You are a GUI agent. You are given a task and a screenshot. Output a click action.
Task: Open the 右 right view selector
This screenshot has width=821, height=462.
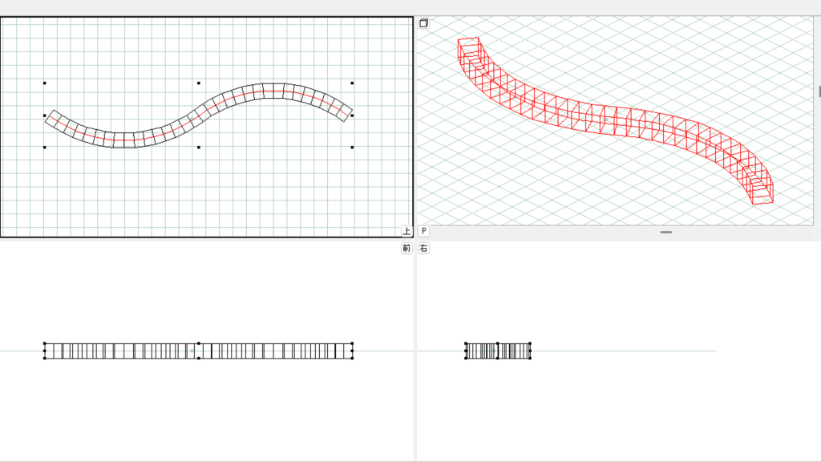pyautogui.click(x=423, y=249)
